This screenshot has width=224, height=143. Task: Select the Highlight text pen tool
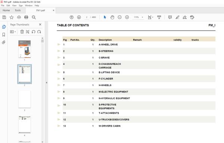177,18
